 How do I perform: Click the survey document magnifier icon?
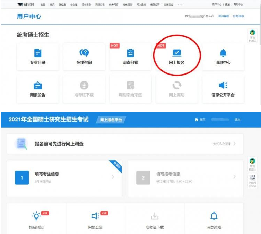click(x=21, y=144)
